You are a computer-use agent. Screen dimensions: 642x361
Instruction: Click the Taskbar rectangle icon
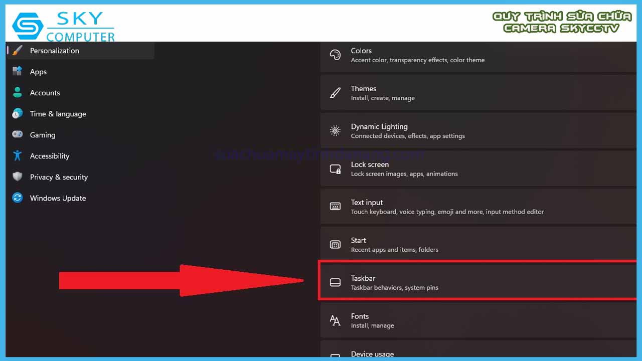pos(335,283)
